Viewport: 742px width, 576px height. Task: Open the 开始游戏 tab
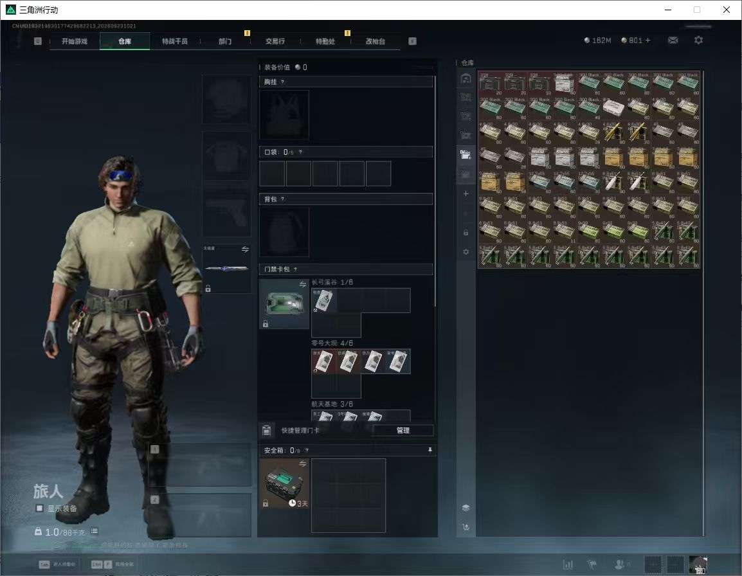75,41
